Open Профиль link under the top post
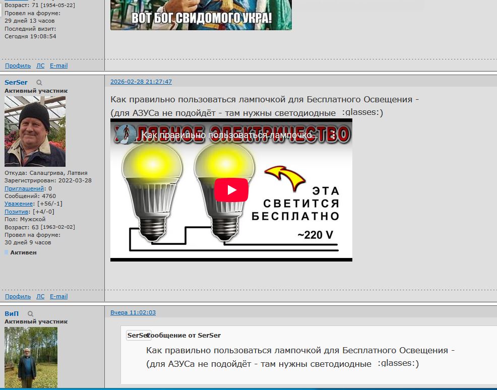The height and width of the screenshot is (390, 497). [x=18, y=66]
